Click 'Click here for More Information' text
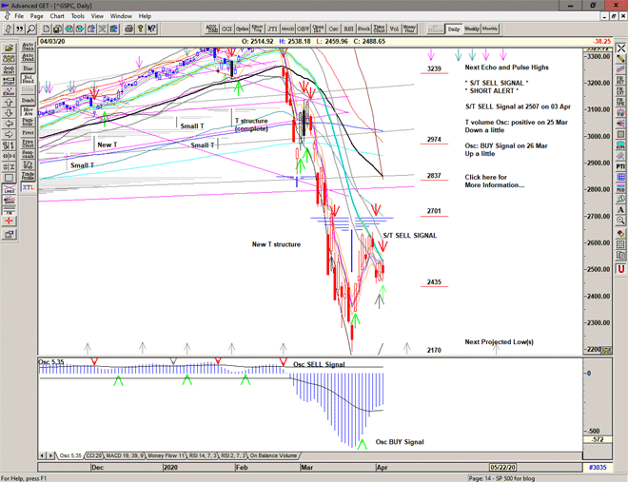Screen dimensions: 628x482 click(494, 182)
